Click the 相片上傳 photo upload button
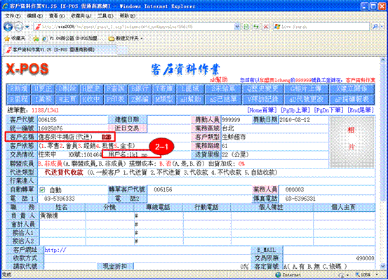The width and height of the screenshot is (388, 280). pyautogui.click(x=306, y=88)
